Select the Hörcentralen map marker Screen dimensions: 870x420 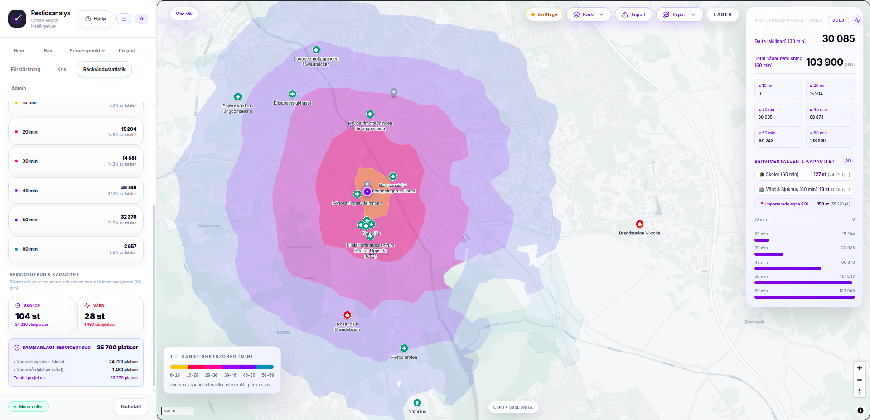(404, 348)
